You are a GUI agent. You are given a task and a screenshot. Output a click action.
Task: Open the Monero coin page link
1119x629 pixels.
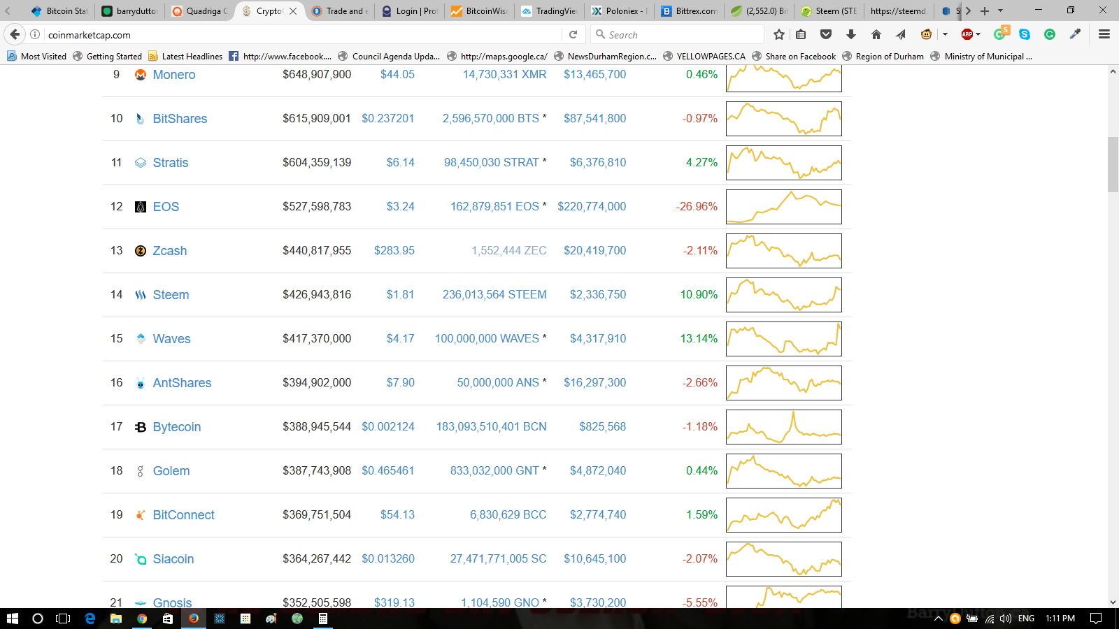[x=174, y=75]
